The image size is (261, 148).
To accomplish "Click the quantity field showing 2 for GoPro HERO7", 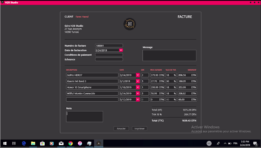I will [x=145, y=75].
